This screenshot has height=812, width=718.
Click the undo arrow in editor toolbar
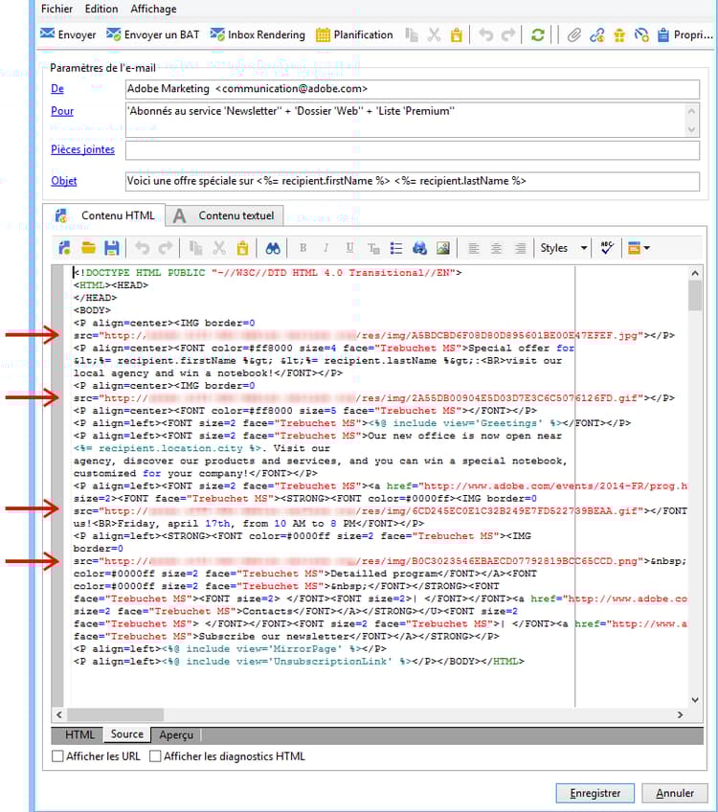(142, 248)
